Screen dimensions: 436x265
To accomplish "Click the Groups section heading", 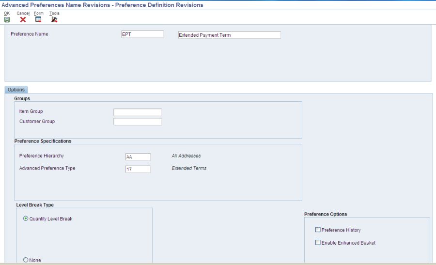I will click(x=22, y=98).
